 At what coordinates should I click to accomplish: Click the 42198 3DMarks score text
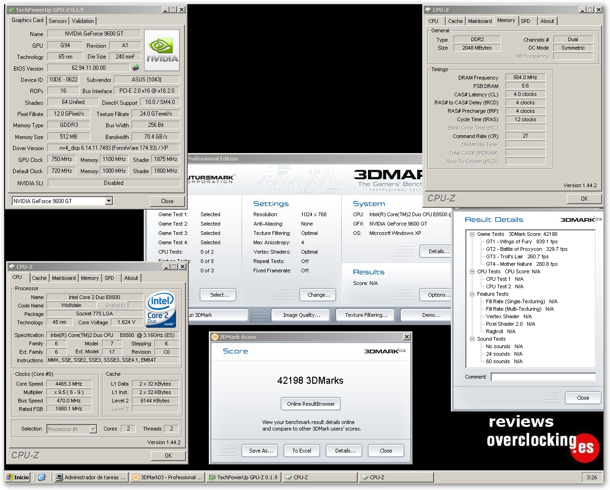(310, 380)
